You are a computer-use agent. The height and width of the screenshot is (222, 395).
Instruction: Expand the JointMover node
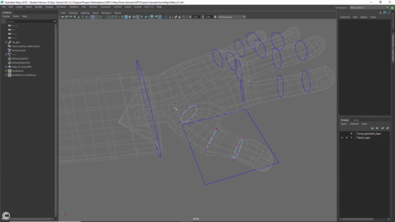click(6, 71)
